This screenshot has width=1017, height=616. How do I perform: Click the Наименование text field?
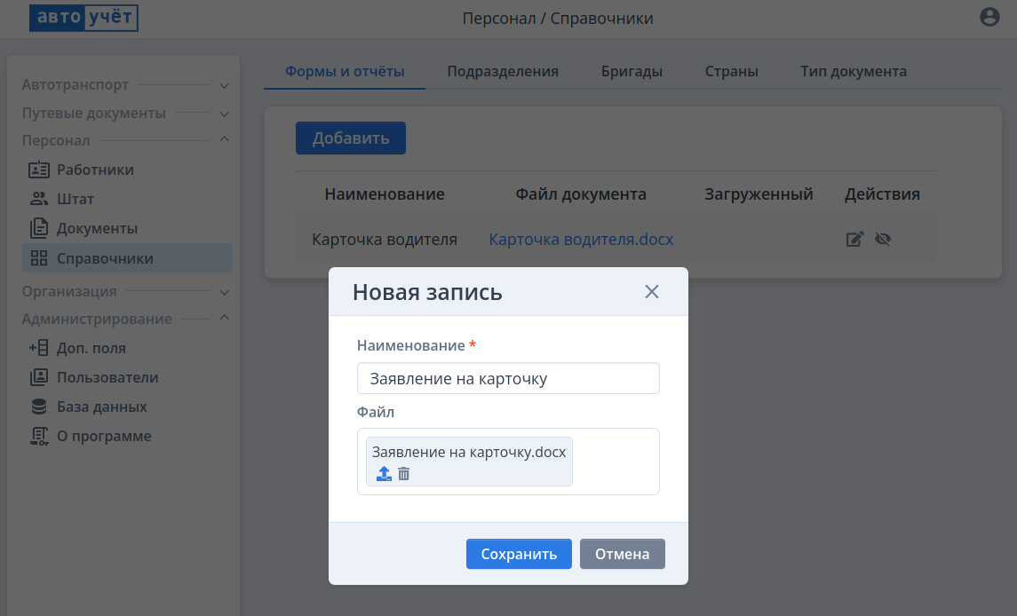(x=508, y=378)
